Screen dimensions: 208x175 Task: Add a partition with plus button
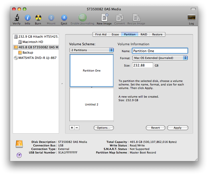tap(72, 128)
